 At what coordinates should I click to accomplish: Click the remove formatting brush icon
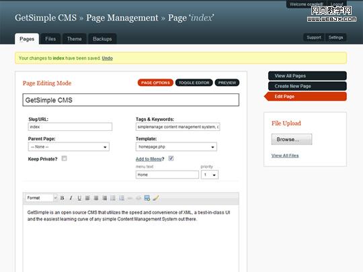[156, 198]
